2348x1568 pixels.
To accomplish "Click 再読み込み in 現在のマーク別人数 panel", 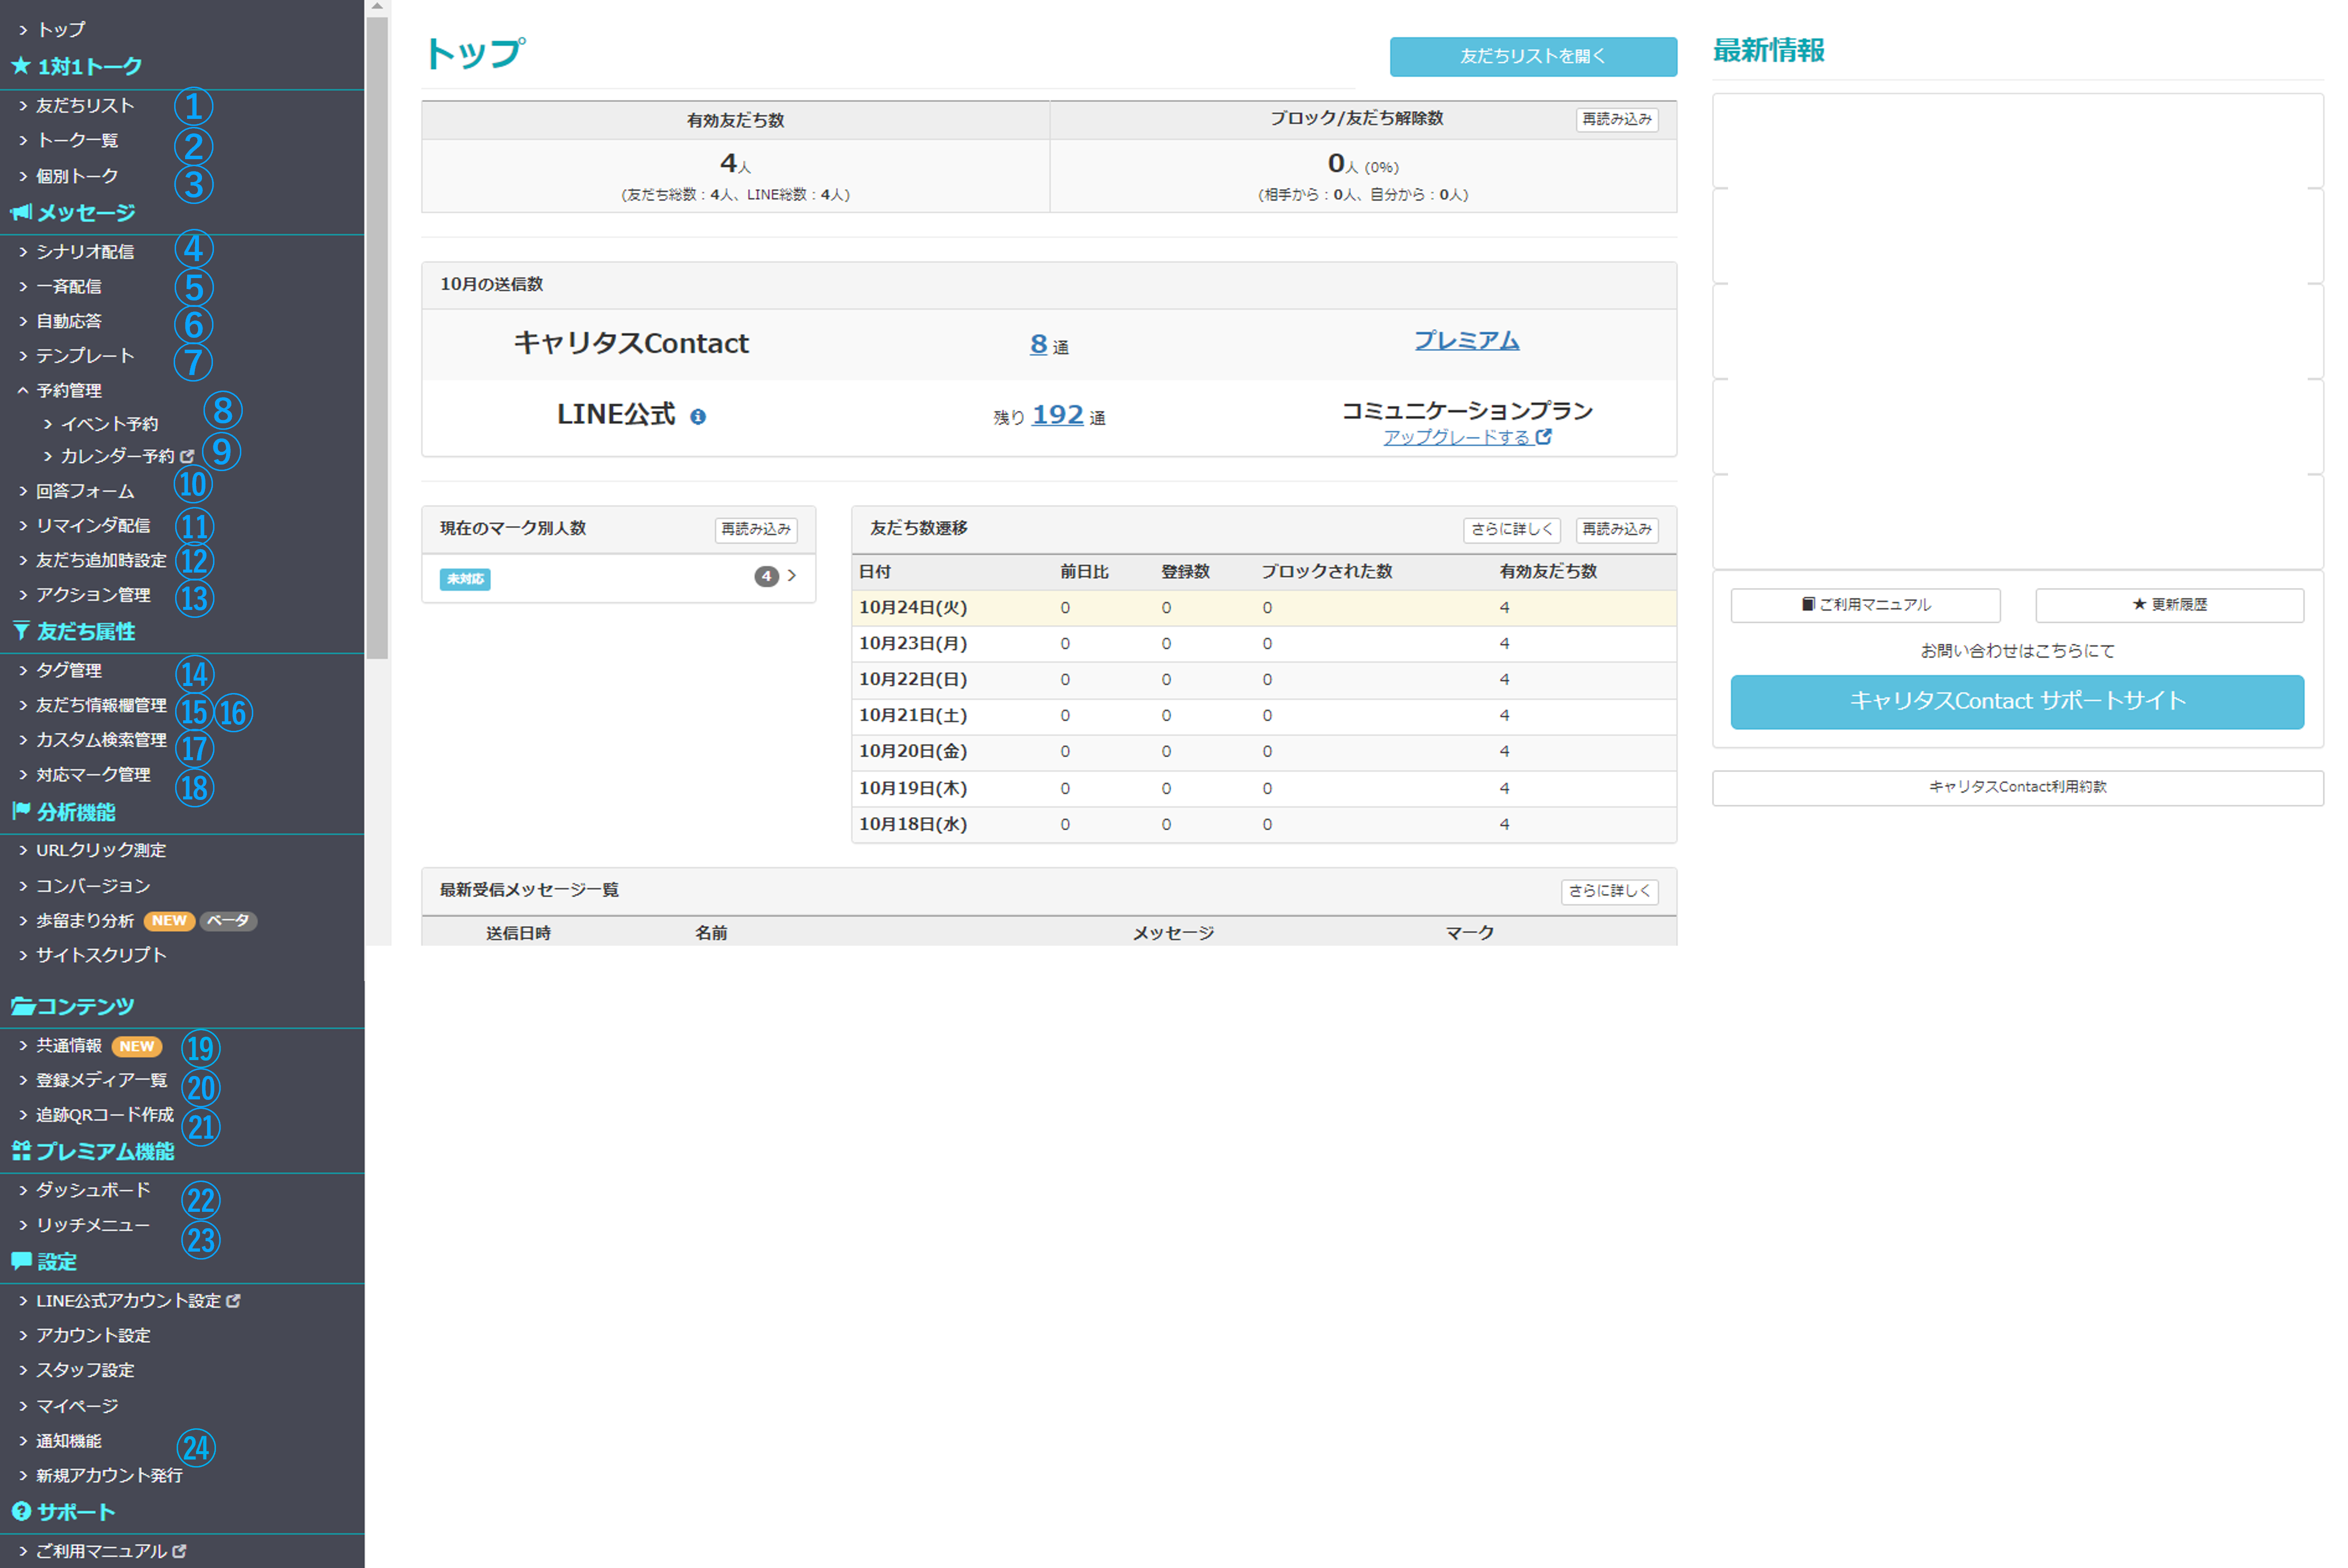I will [756, 529].
